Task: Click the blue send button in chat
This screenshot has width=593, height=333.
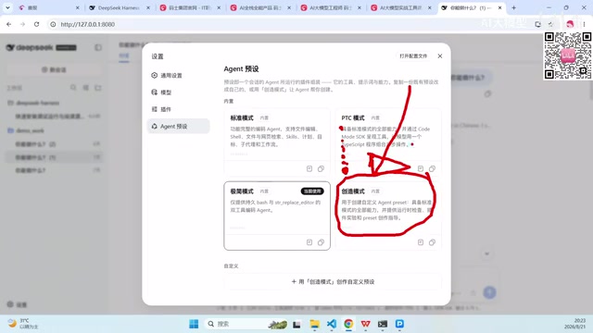Action: (490, 292)
